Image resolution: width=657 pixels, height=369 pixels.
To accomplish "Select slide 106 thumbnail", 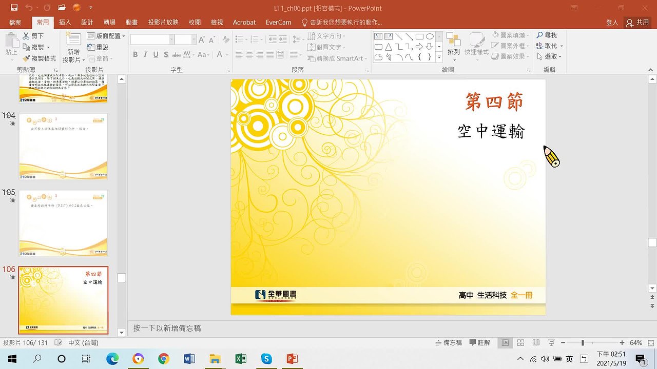I will pos(63,300).
